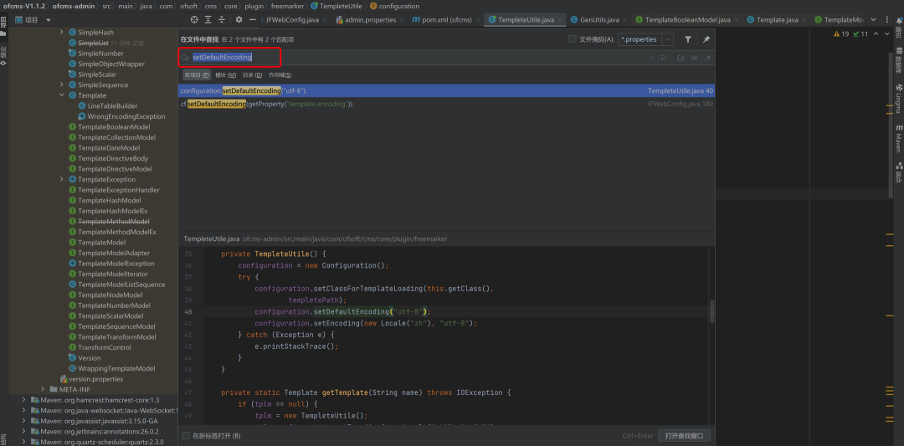Open the Lingma tool window on right sidebar
904x446 pixels.
pyautogui.click(x=898, y=99)
